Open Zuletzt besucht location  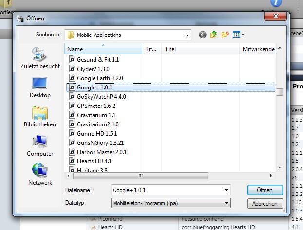(x=40, y=58)
